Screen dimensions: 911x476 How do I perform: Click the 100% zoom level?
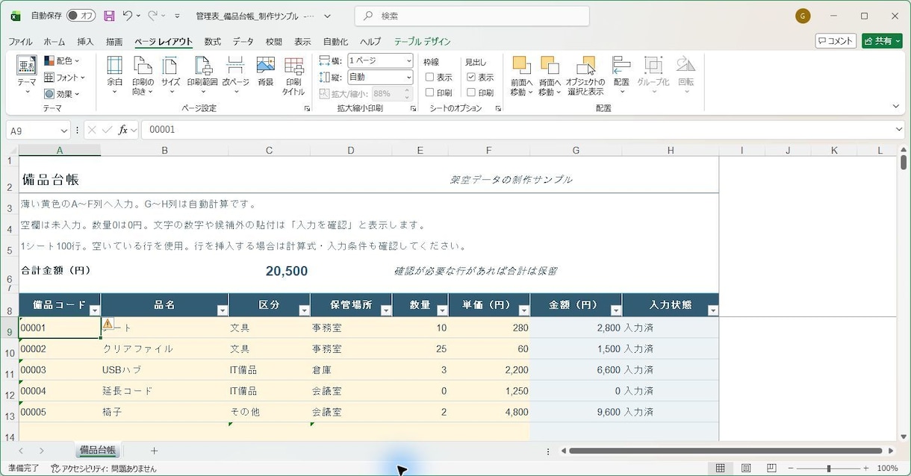[x=887, y=468]
